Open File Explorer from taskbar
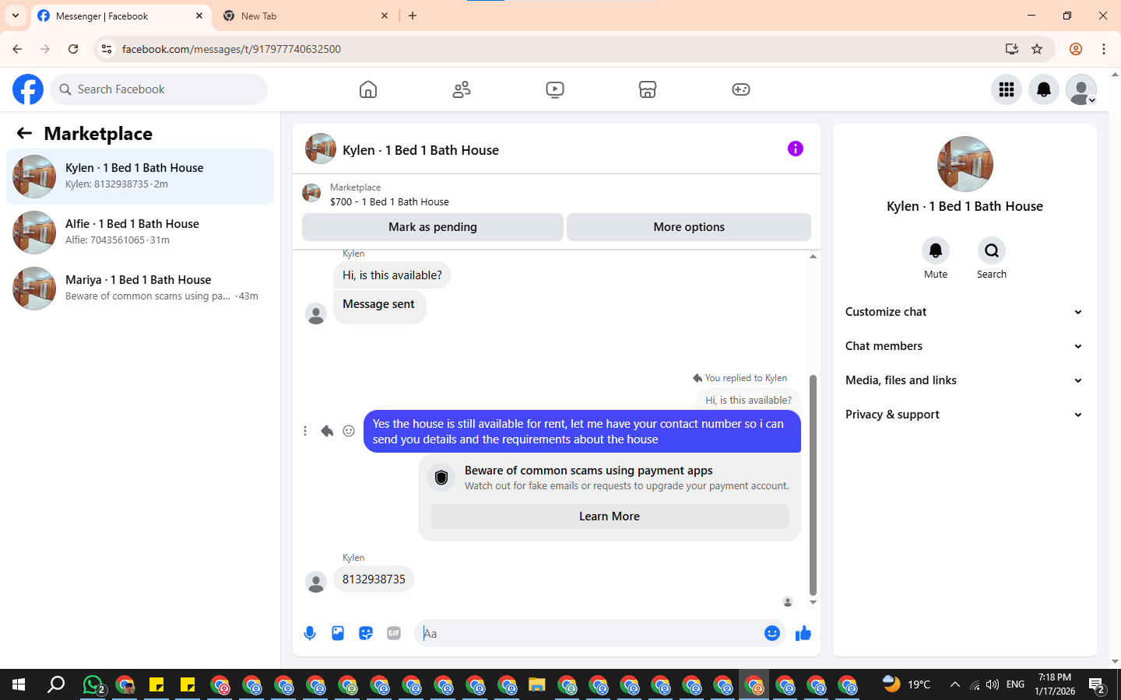1121x700 pixels. pyautogui.click(x=536, y=684)
